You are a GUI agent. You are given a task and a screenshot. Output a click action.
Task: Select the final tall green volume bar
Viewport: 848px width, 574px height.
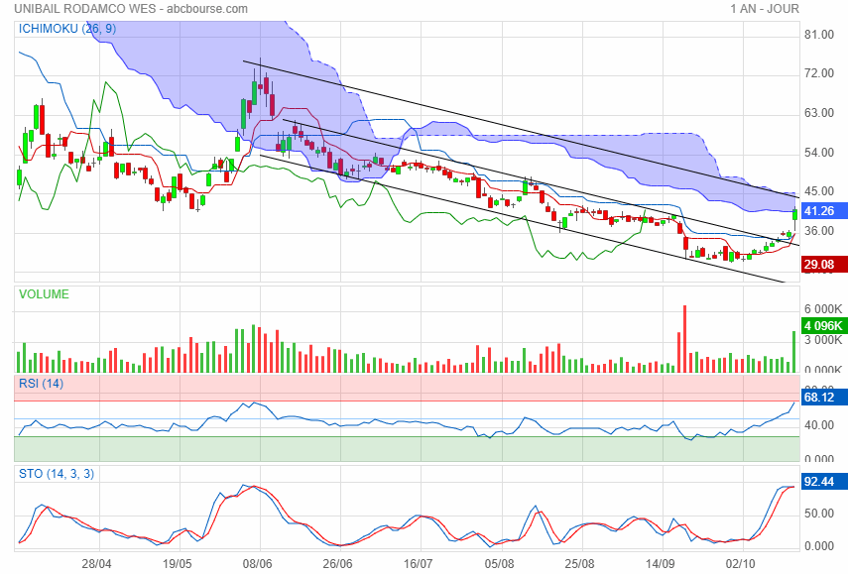coord(793,352)
